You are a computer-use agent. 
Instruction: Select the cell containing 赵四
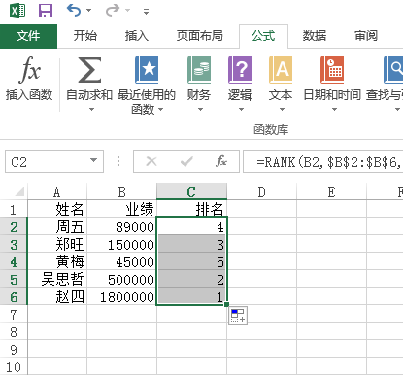pos(57,296)
